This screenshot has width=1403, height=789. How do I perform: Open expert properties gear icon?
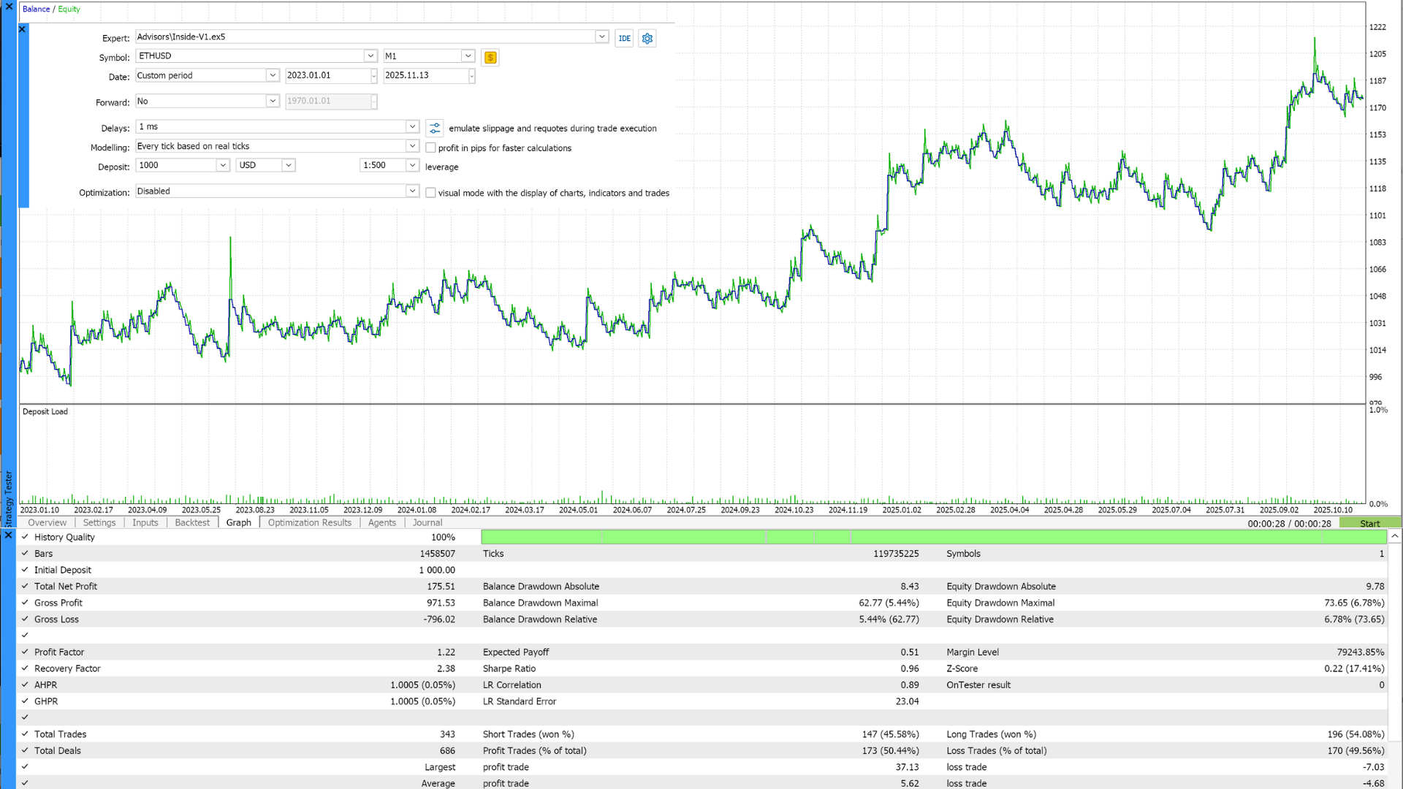(647, 39)
